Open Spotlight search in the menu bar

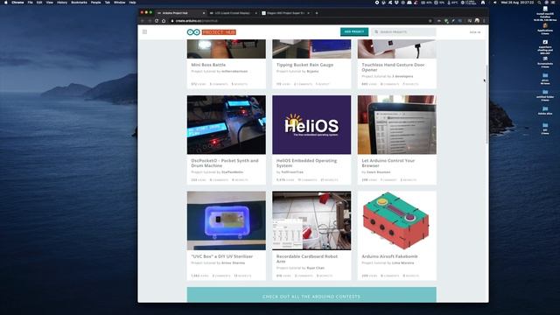tap(539, 3)
